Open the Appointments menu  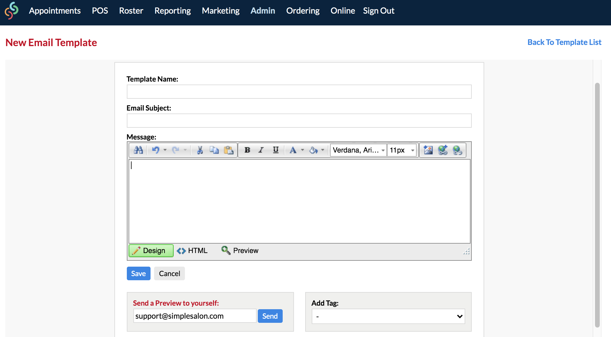pyautogui.click(x=55, y=11)
